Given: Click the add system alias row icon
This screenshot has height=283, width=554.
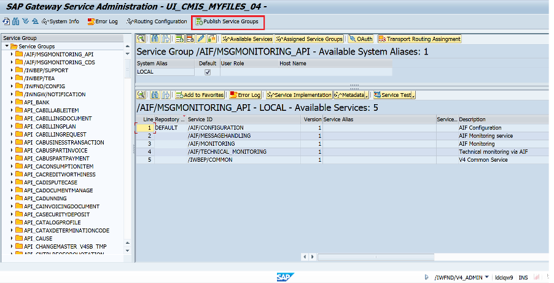Looking at the screenshot, I should pyautogui.click(x=179, y=39).
